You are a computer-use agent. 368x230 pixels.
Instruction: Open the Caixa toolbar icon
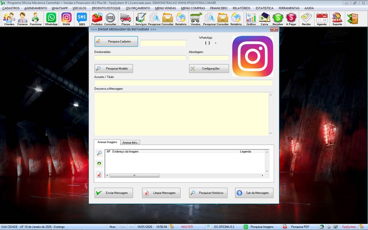(264, 19)
